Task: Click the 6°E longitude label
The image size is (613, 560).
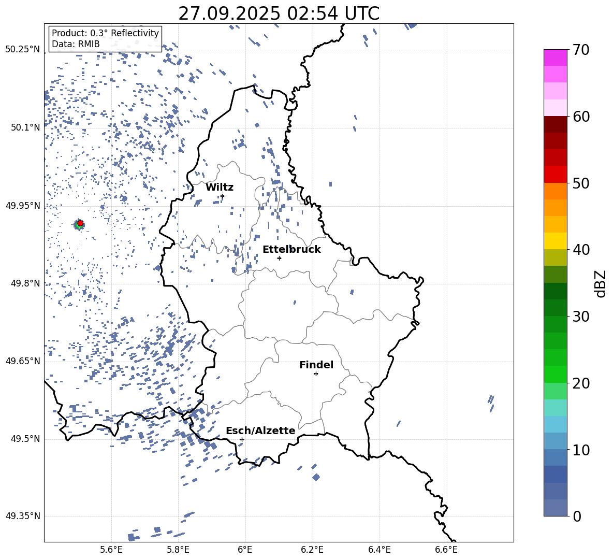Action: point(245,550)
